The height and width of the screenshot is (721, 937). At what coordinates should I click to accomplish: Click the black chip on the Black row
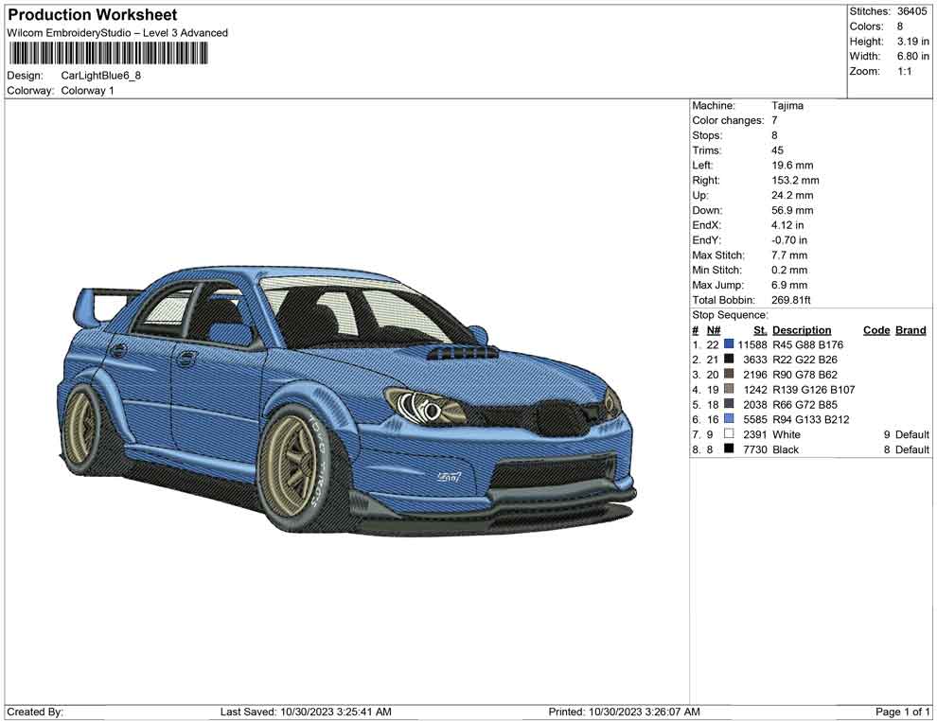(727, 448)
